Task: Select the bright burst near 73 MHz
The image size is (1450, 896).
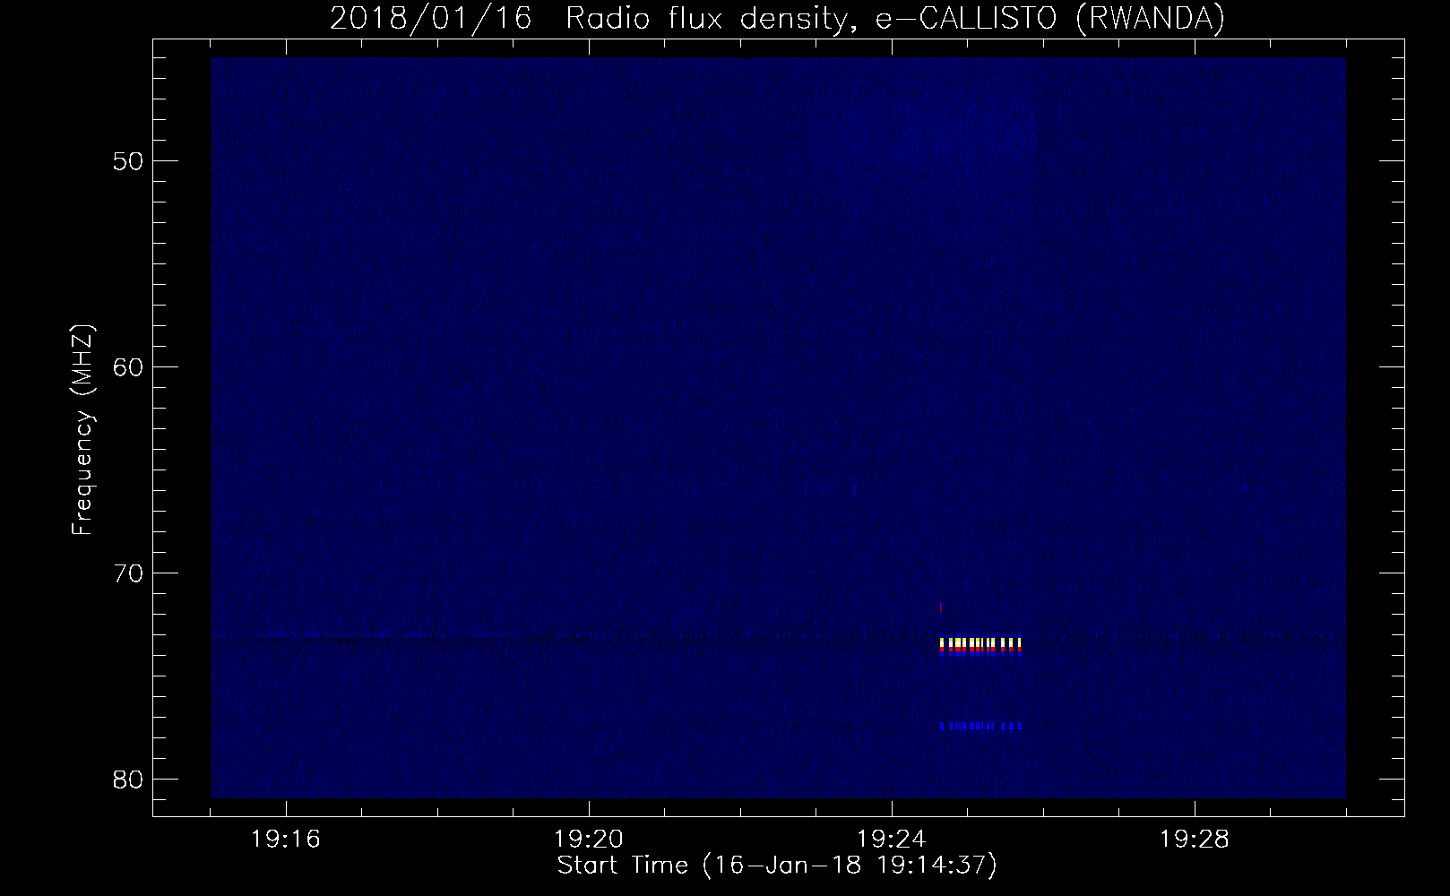Action: point(980,646)
